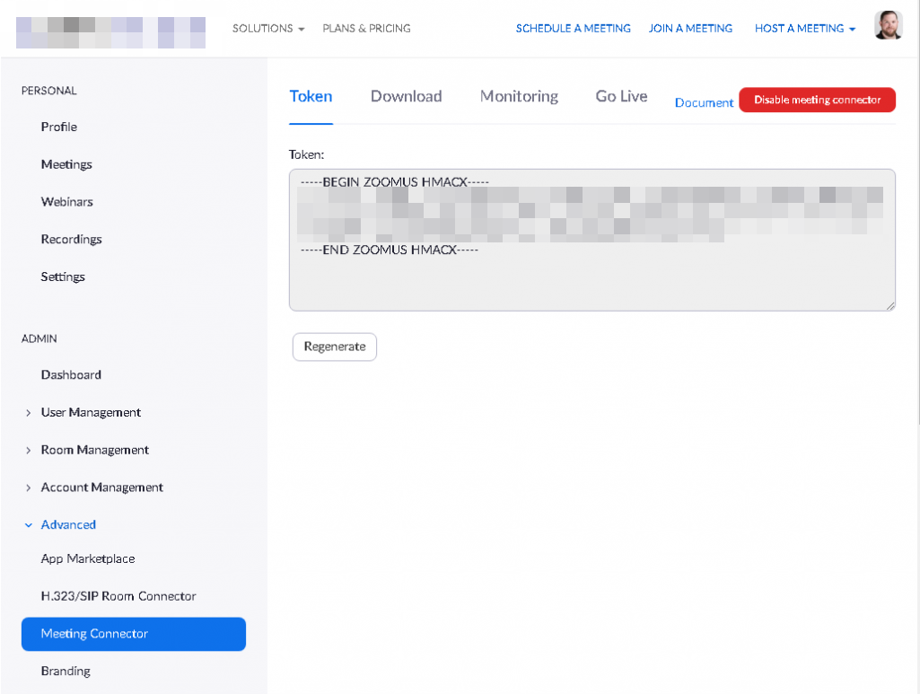Go to Meetings in the sidebar

(x=66, y=164)
